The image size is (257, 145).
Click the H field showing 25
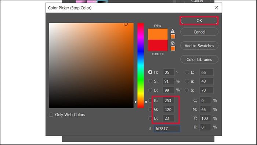click(169, 72)
